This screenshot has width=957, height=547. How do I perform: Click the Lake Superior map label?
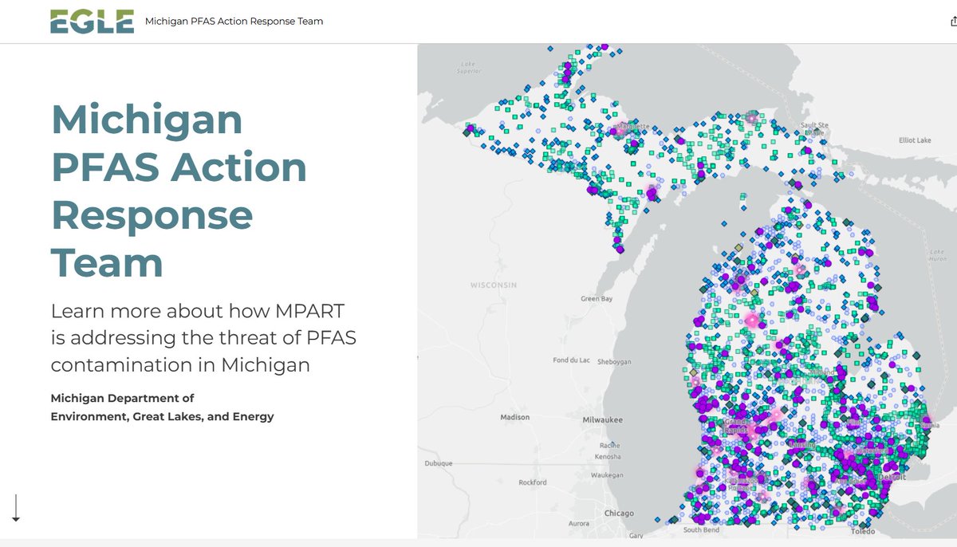468,68
